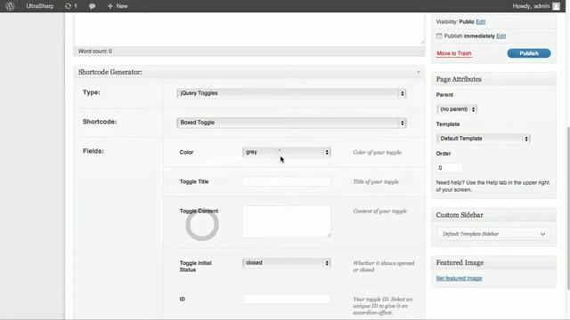
Task: Click the Featured Image panel header
Action: (493, 263)
